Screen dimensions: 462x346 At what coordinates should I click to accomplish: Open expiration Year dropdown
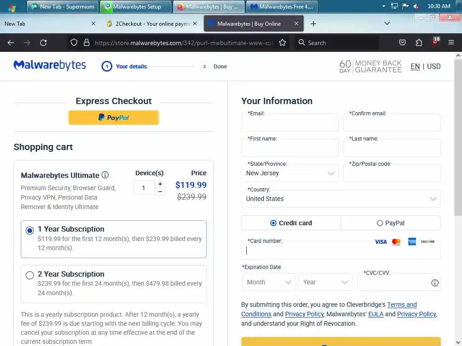(x=325, y=282)
